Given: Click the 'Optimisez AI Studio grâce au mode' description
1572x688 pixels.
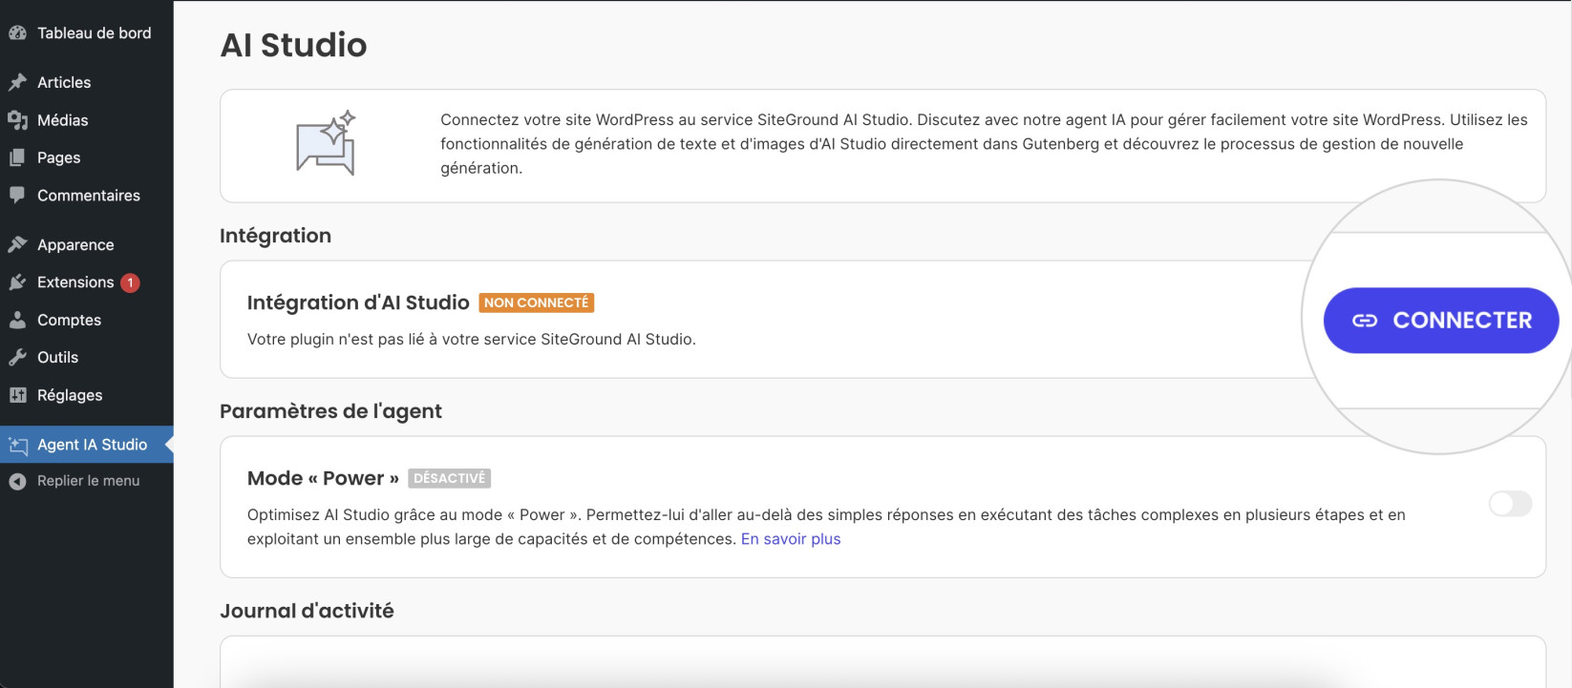Looking at the screenshot, I should (x=826, y=527).
